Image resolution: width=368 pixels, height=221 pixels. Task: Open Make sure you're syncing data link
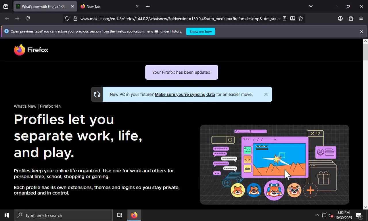[x=185, y=94]
